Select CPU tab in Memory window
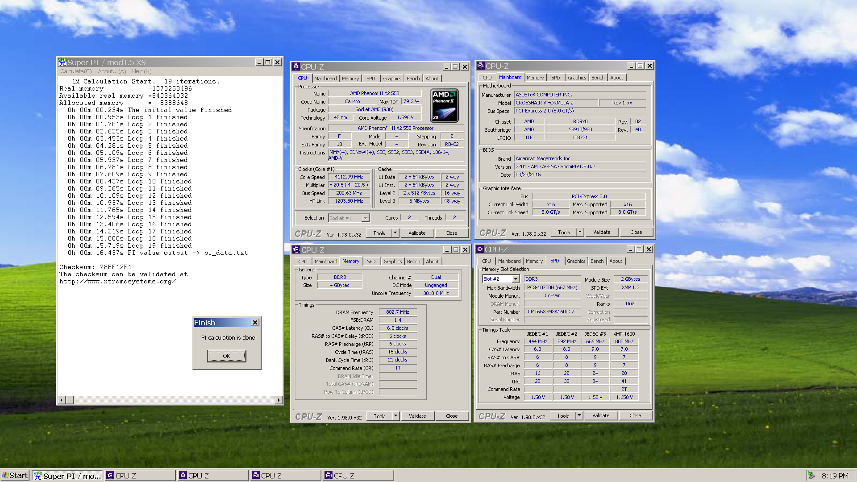 pyautogui.click(x=303, y=262)
